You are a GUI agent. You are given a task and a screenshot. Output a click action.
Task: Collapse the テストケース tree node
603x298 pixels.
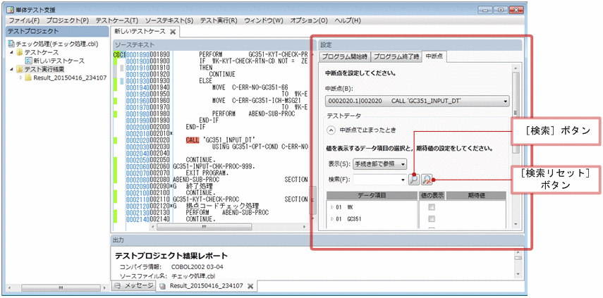(x=11, y=53)
